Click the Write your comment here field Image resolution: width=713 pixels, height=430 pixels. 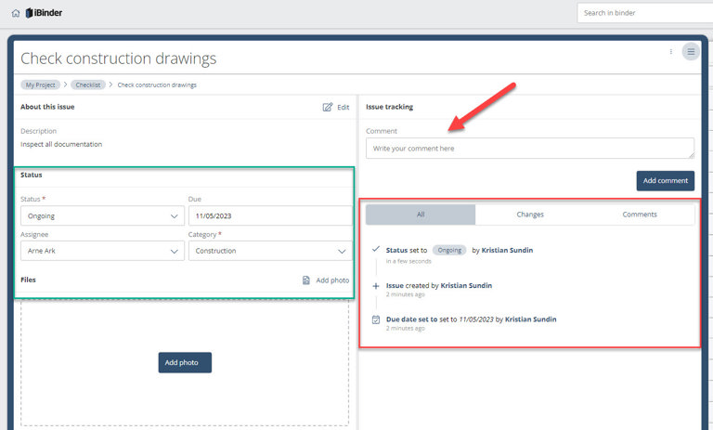coord(530,149)
